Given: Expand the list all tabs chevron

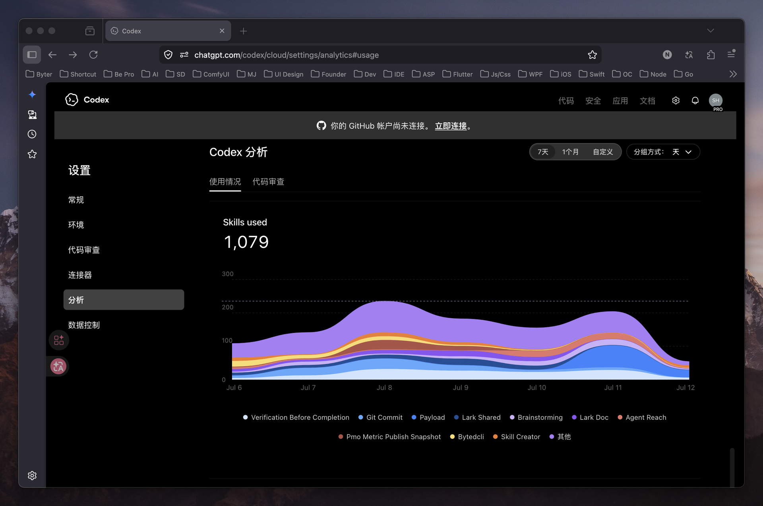Looking at the screenshot, I should click(x=711, y=31).
